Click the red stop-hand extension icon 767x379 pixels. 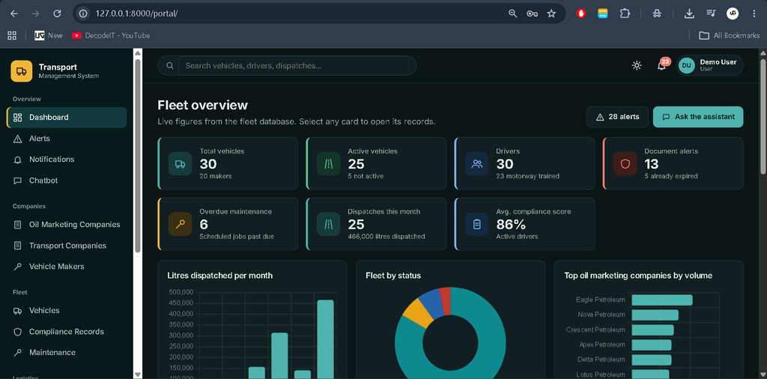581,13
